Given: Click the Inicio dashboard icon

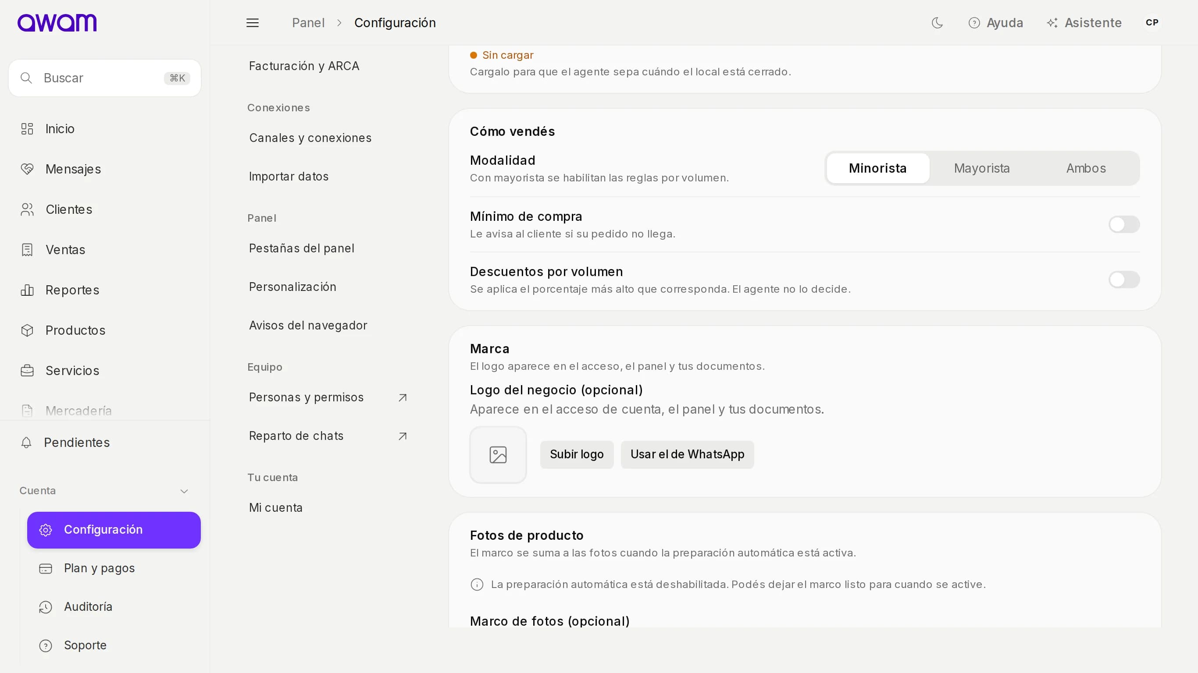Looking at the screenshot, I should coord(27,129).
